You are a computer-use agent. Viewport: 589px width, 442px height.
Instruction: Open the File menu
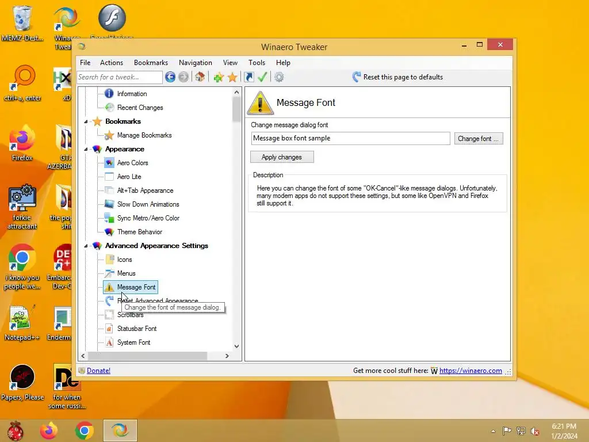[x=85, y=63]
